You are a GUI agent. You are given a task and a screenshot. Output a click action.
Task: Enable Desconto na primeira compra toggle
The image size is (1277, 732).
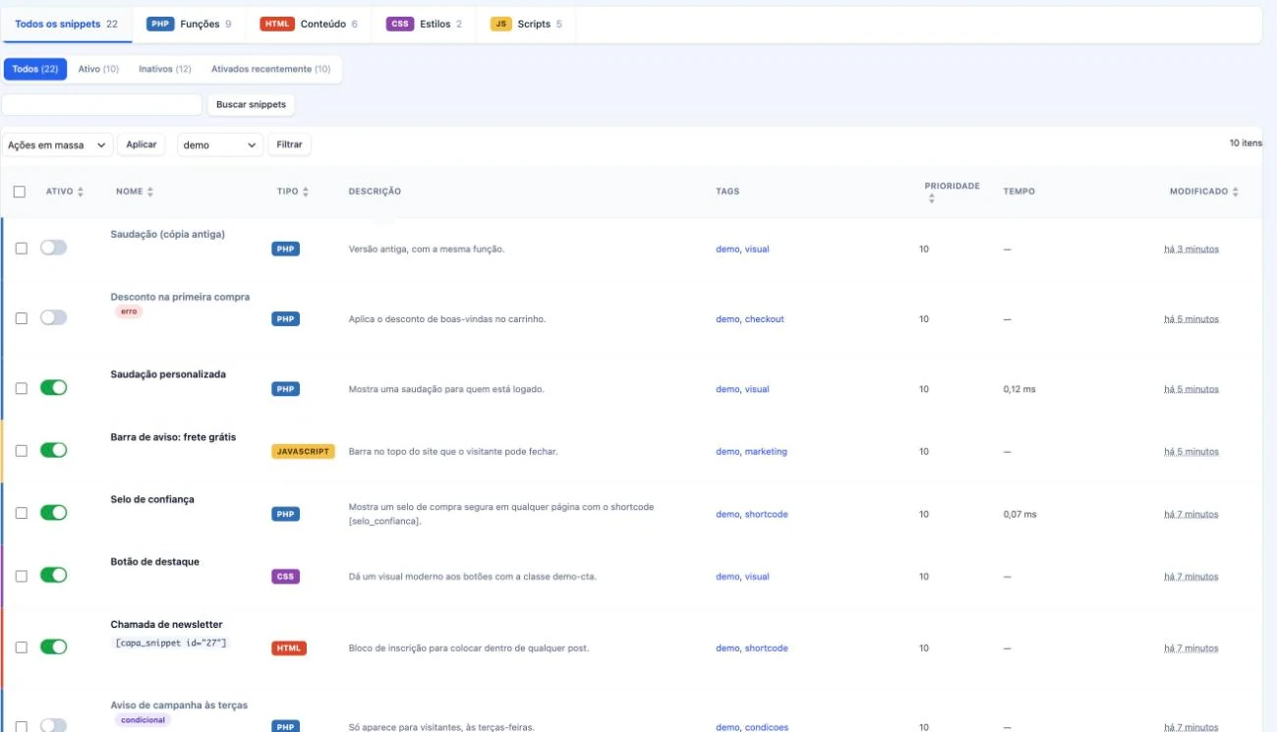[53, 318]
